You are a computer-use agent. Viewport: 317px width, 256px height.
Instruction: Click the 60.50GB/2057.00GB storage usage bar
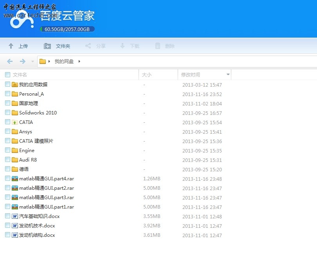tap(67, 29)
